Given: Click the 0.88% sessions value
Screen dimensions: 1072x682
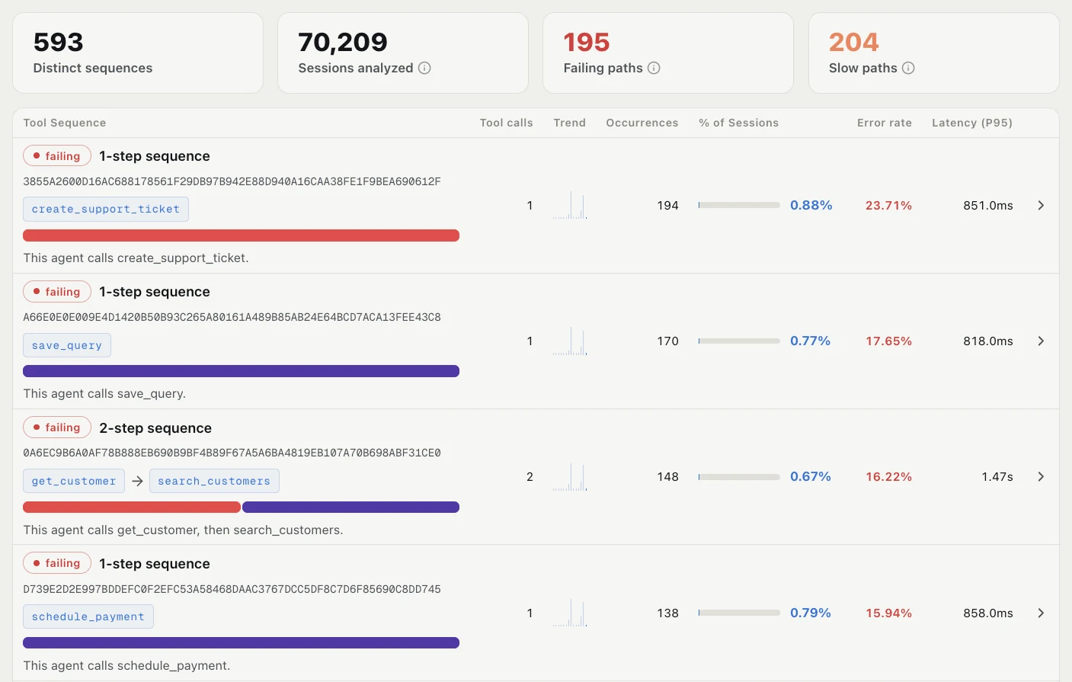Looking at the screenshot, I should click(811, 206).
